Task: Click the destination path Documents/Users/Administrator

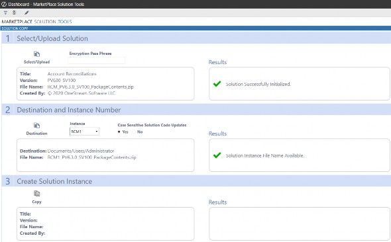Action: coord(81,151)
